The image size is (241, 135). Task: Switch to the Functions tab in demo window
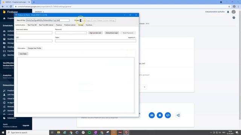[89, 25]
